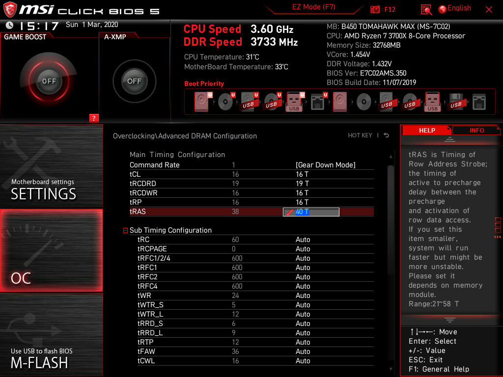Click the help panel bottom grip handle
503x377 pixels.
[x=449, y=320]
